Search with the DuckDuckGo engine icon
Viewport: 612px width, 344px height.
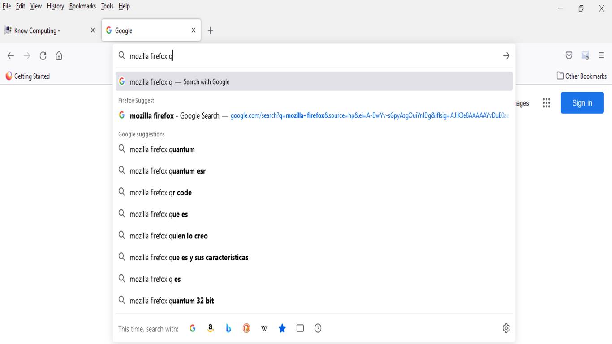[x=246, y=328]
